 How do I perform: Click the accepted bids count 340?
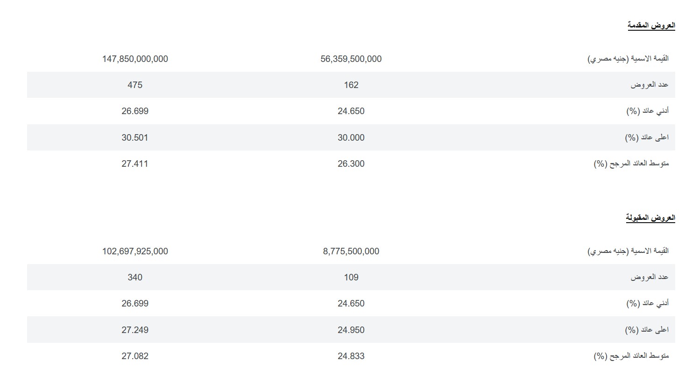135,277
